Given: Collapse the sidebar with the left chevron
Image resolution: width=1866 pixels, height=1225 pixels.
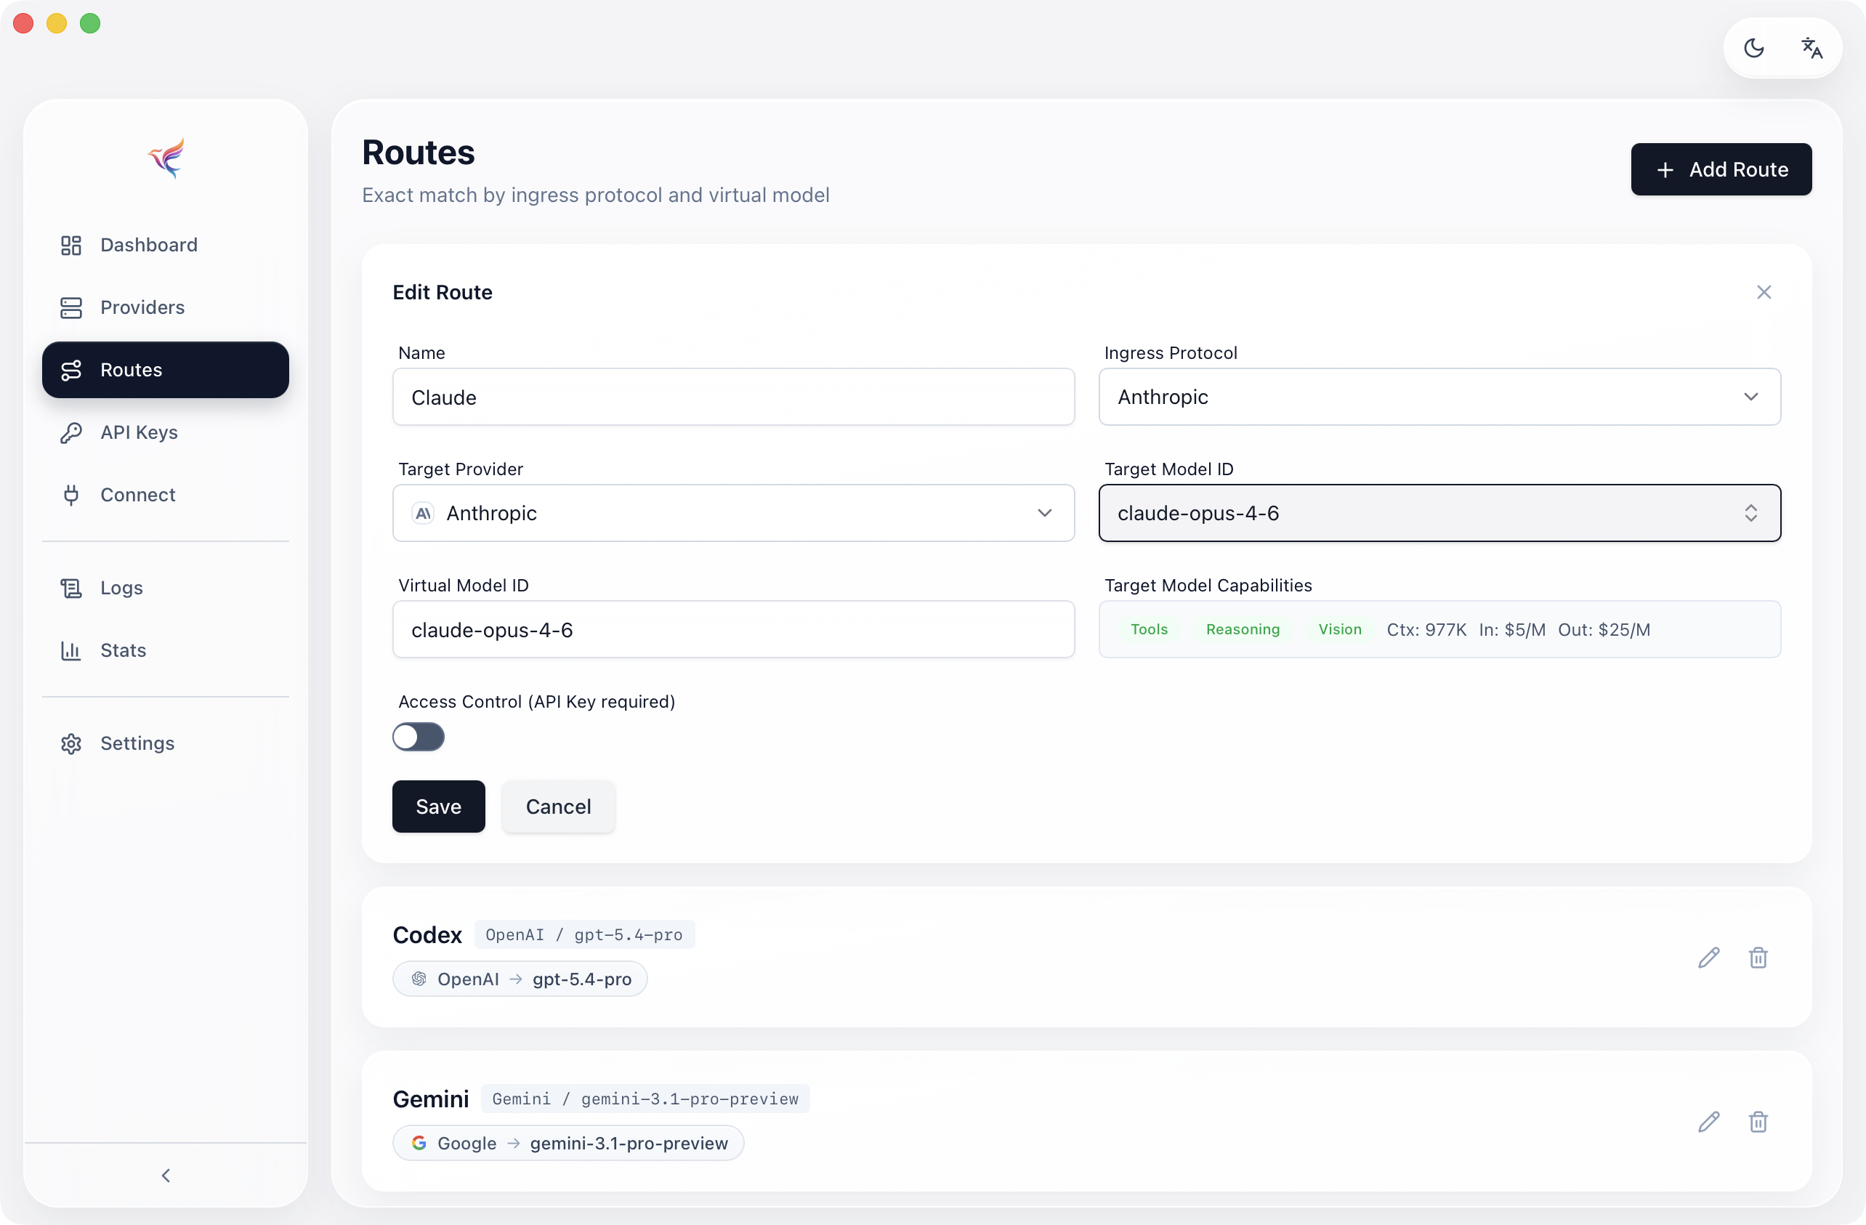Looking at the screenshot, I should 166,1175.
